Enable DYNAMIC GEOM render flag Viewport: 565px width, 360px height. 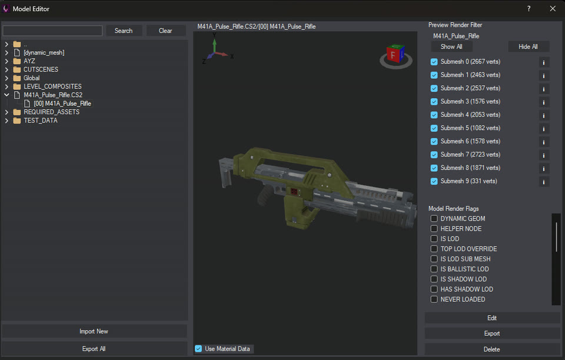coord(434,218)
